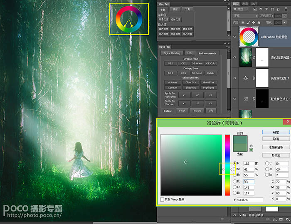Select the H hue radio button
The width and height of the screenshot is (291, 224).
234,164
